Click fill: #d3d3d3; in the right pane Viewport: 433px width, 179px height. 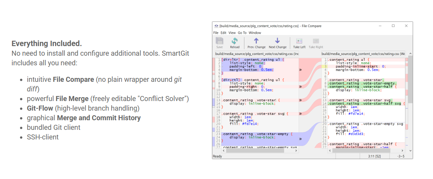coord(350,134)
